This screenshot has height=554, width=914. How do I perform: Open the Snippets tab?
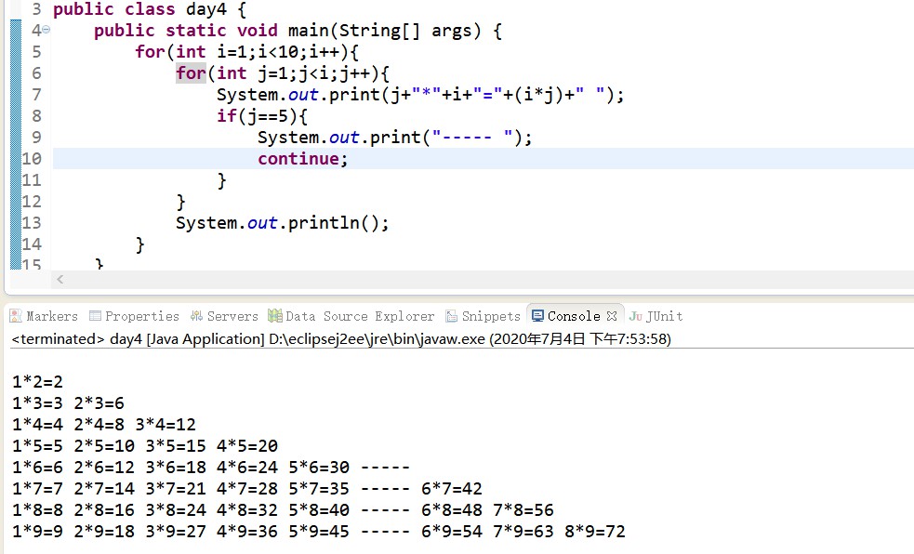(x=483, y=316)
